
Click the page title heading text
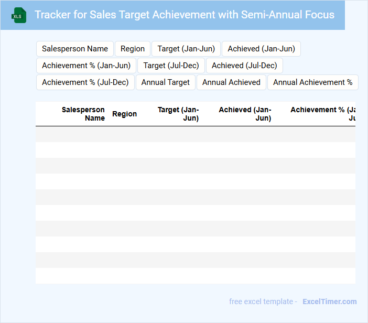pos(185,15)
